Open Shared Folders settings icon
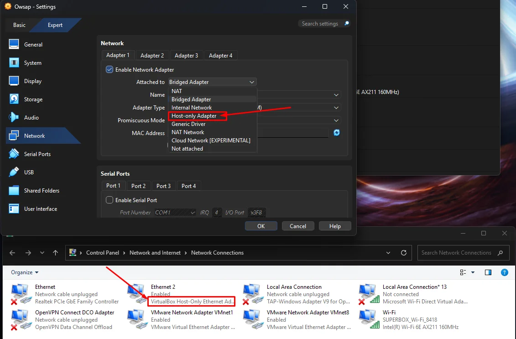Screen dimensions: 516x339 (14, 190)
